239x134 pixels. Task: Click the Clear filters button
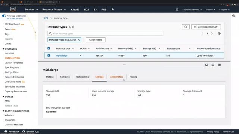[x=96, y=40]
